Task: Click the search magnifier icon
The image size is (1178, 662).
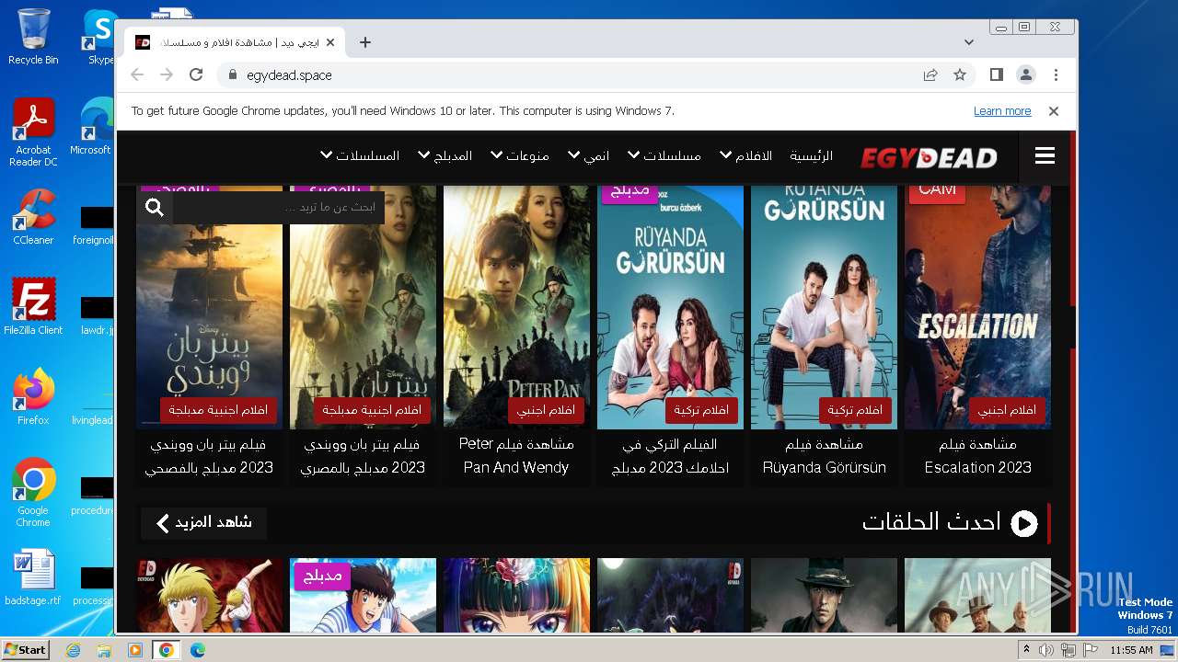Action: [155, 208]
